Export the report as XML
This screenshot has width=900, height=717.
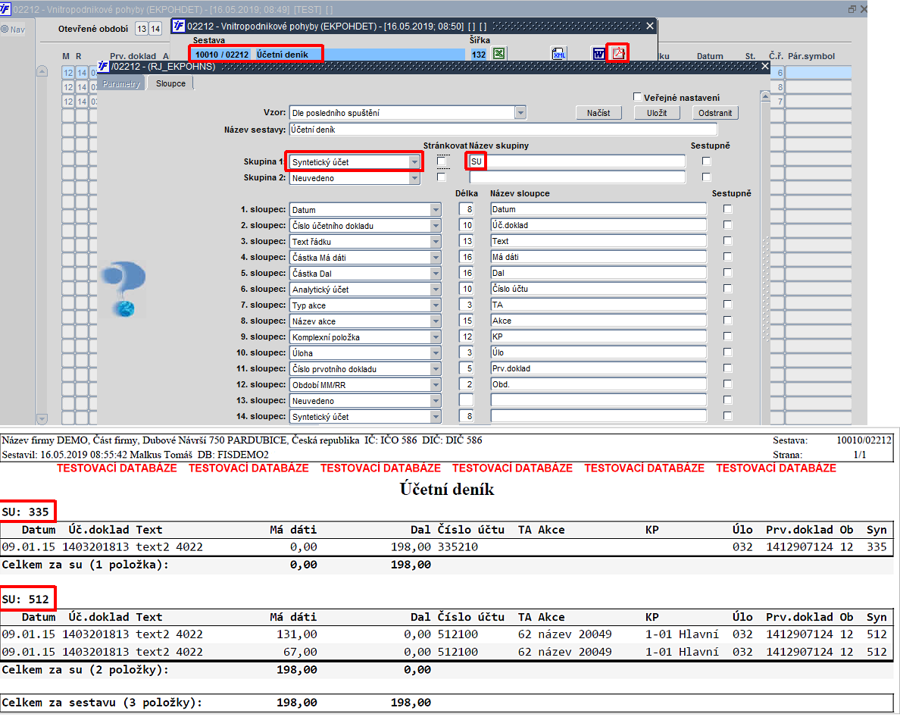[558, 54]
